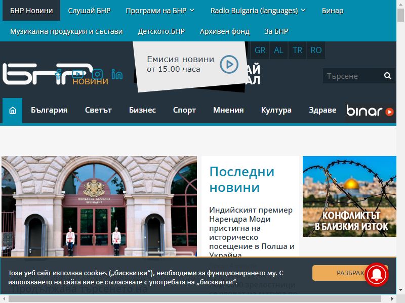Expand the Програми на БНР dropdown
Viewport: 405px width, 303px height.
pyautogui.click(x=160, y=11)
